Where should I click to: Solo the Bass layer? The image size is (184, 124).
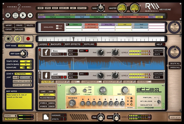pyautogui.click(x=73, y=51)
